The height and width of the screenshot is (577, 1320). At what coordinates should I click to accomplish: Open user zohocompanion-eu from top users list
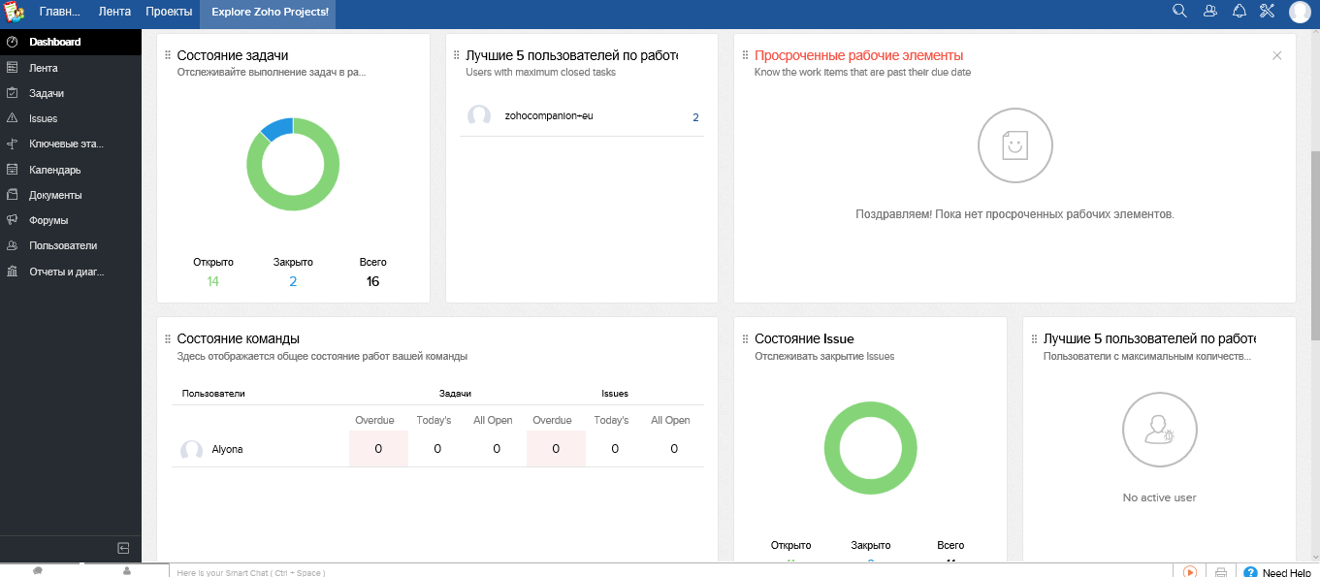click(x=549, y=116)
